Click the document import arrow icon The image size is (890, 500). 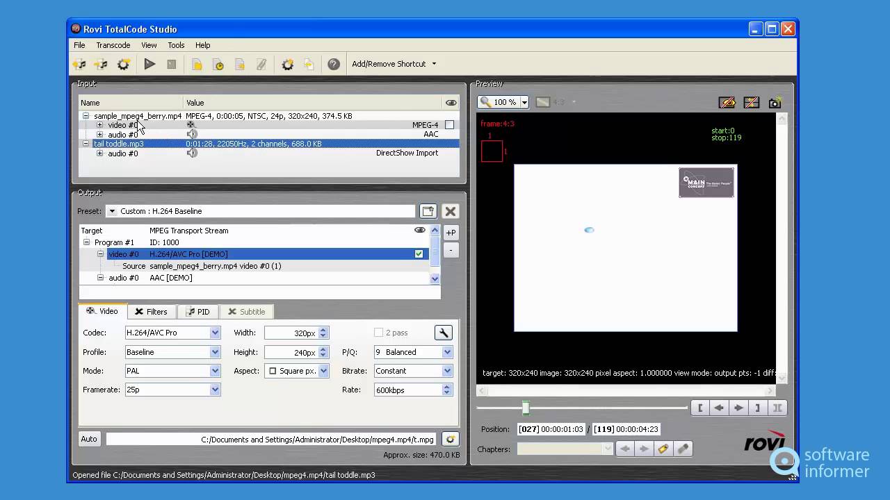[x=309, y=65]
